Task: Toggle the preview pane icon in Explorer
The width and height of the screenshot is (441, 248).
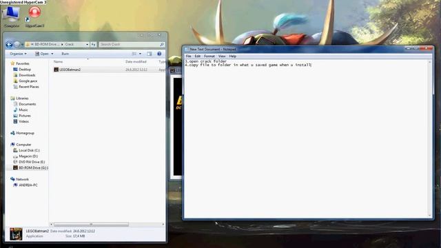Action: click(150, 54)
